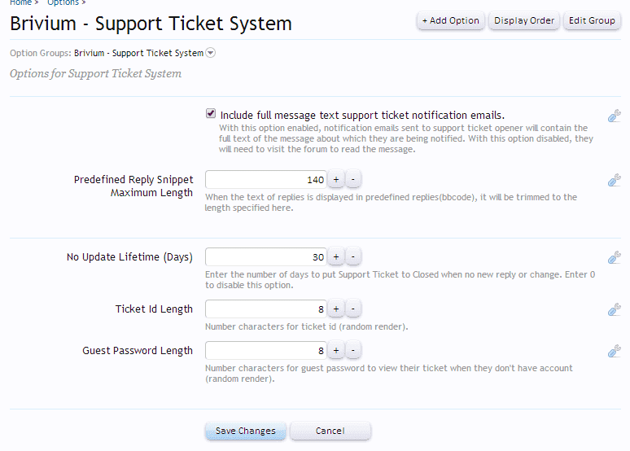
Task: Expand the Option Groups dropdown arrow
Action: (x=210, y=53)
